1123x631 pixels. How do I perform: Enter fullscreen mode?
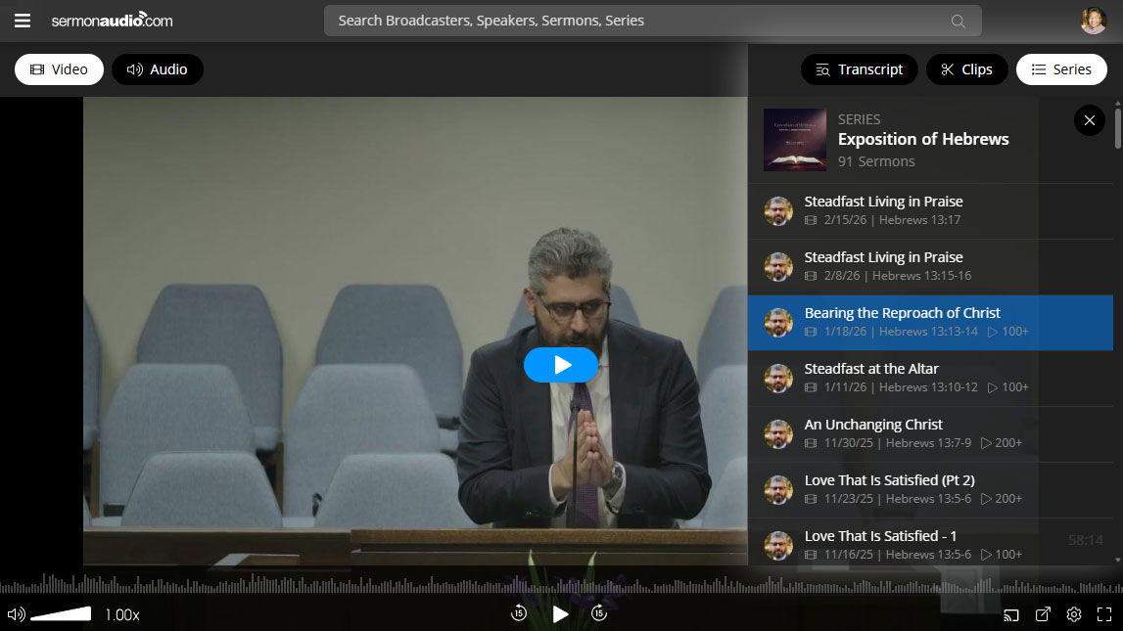(x=1104, y=614)
